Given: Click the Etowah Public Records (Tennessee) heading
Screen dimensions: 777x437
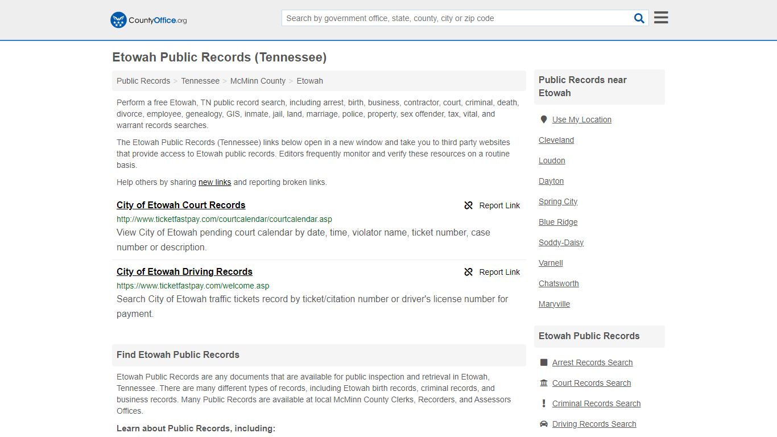Looking at the screenshot, I should click(219, 57).
